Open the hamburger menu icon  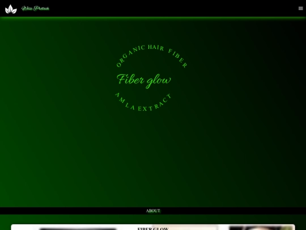[x=300, y=9]
